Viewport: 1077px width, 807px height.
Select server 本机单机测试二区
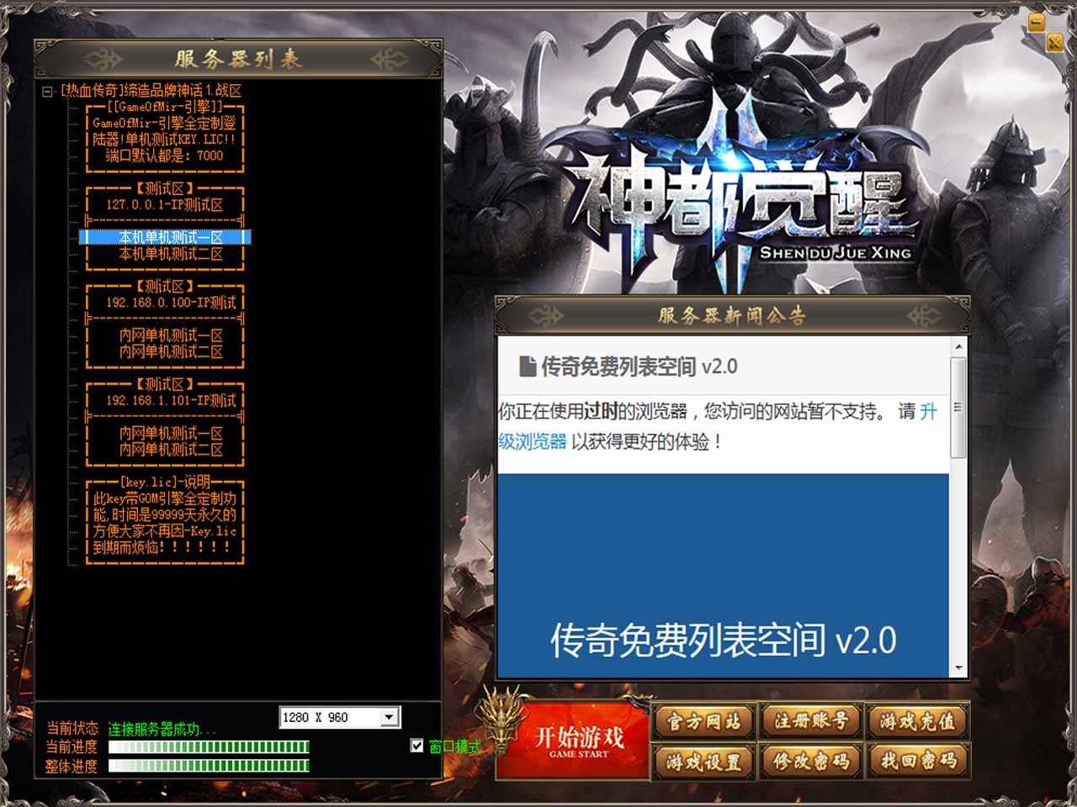[x=170, y=254]
